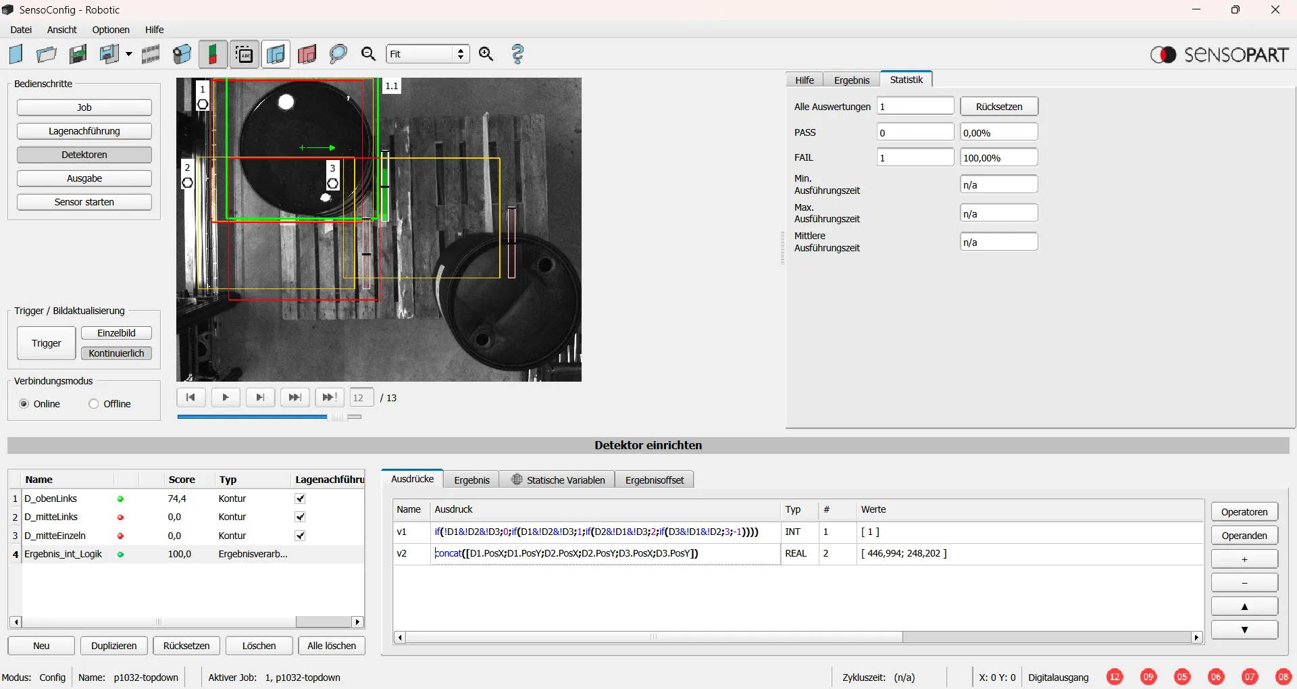Expand the save-as dropdown arrow in toolbar
Image resolution: width=1297 pixels, height=689 pixels.
[x=129, y=54]
